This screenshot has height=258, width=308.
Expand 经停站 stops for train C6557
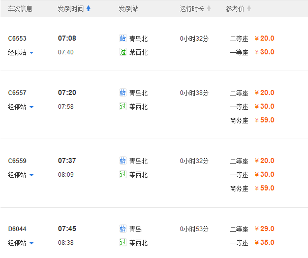click(x=32, y=107)
